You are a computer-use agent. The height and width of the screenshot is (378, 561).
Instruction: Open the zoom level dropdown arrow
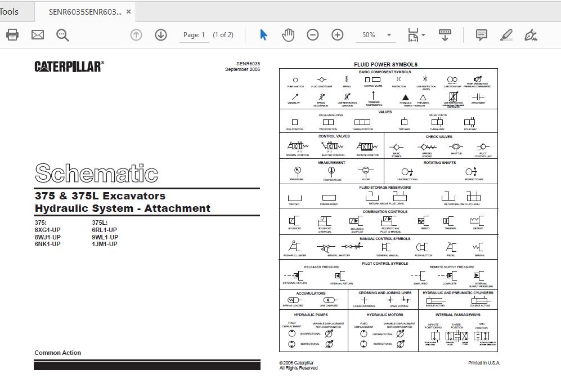pyautogui.click(x=389, y=35)
